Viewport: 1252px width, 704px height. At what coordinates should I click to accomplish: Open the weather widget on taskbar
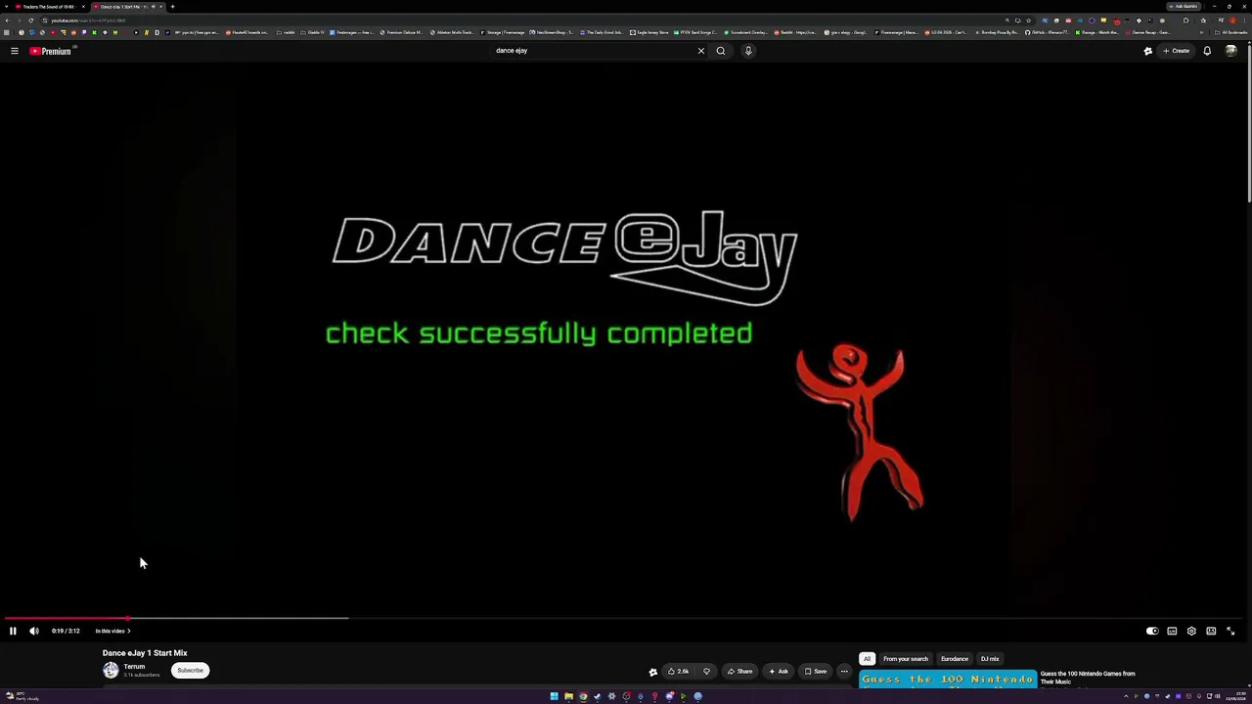pyautogui.click(x=22, y=696)
